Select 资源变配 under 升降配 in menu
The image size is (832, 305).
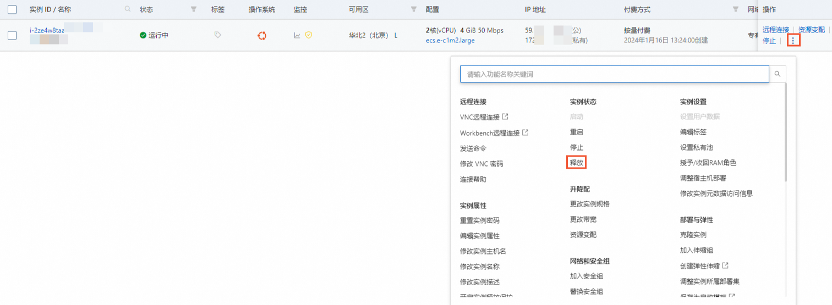point(583,235)
